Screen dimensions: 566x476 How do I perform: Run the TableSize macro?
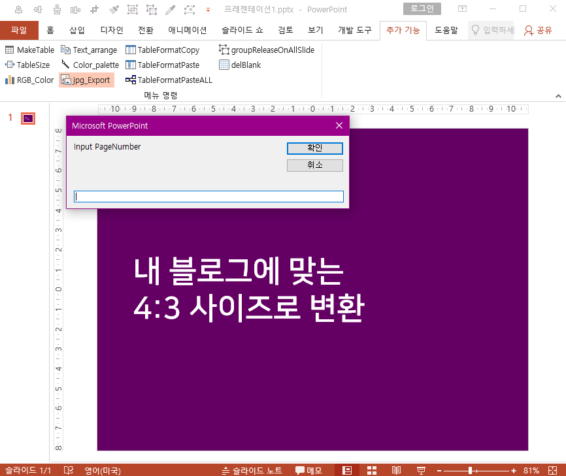27,65
